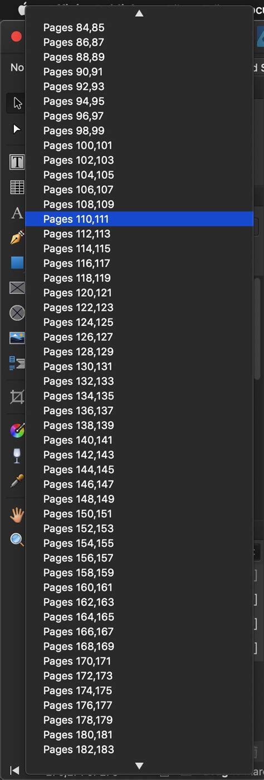Select the Table tool icon
This screenshot has height=780, width=264.
[x=17, y=187]
